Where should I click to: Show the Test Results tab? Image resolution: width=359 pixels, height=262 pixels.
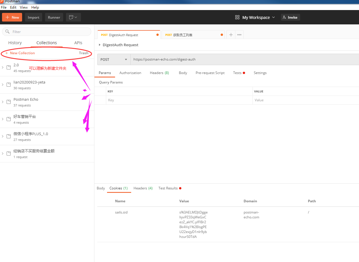pyautogui.click(x=170, y=188)
